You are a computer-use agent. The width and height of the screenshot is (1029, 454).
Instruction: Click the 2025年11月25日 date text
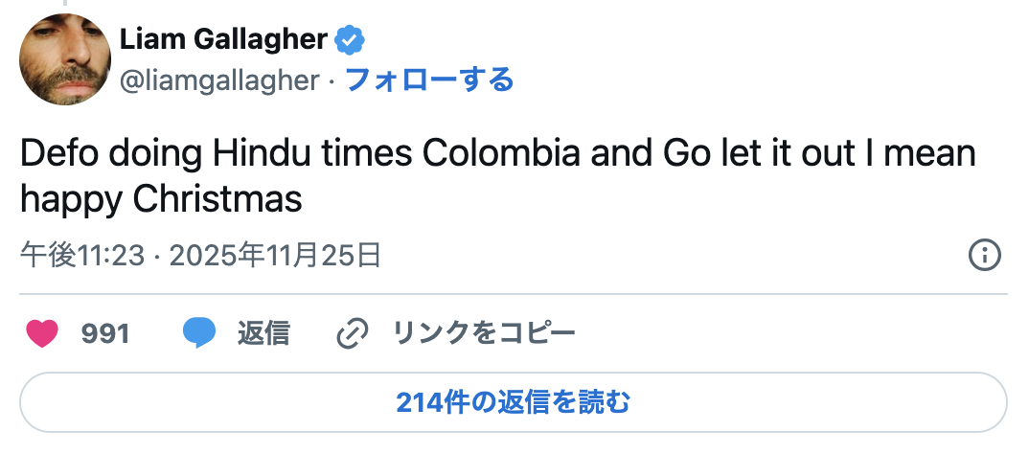277,255
